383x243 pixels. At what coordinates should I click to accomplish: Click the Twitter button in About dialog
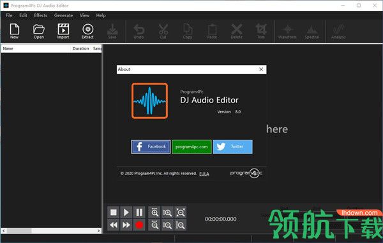pyautogui.click(x=232, y=146)
